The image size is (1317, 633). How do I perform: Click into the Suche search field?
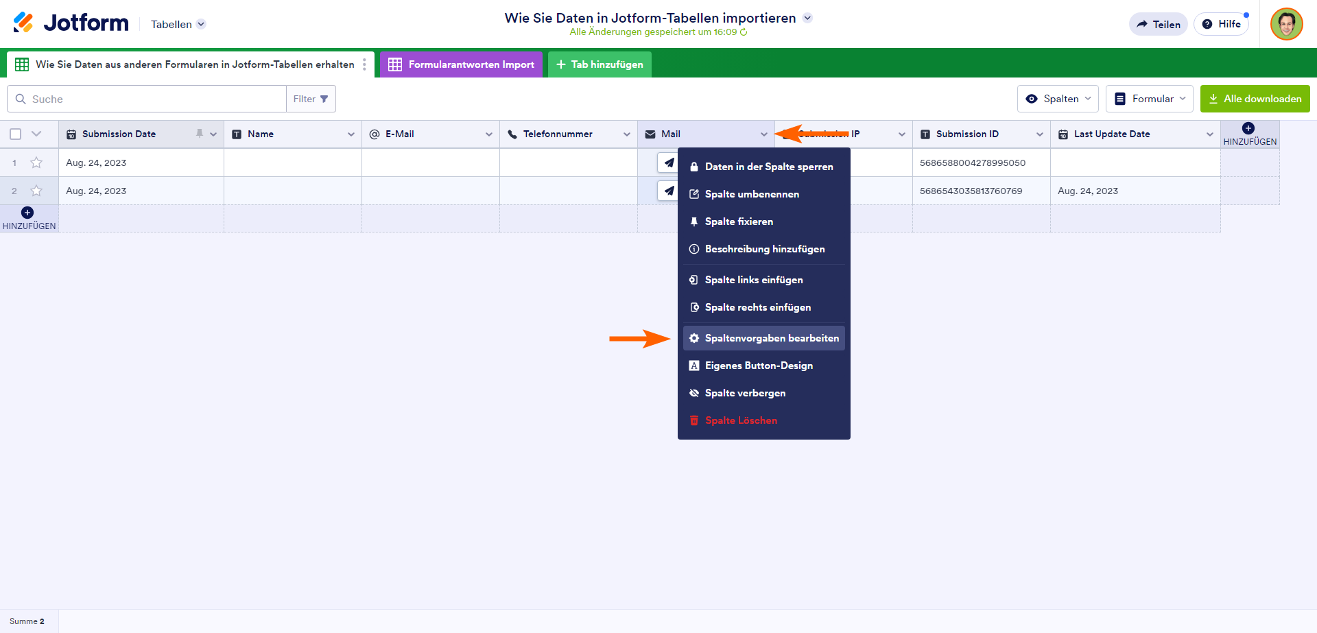coord(147,99)
